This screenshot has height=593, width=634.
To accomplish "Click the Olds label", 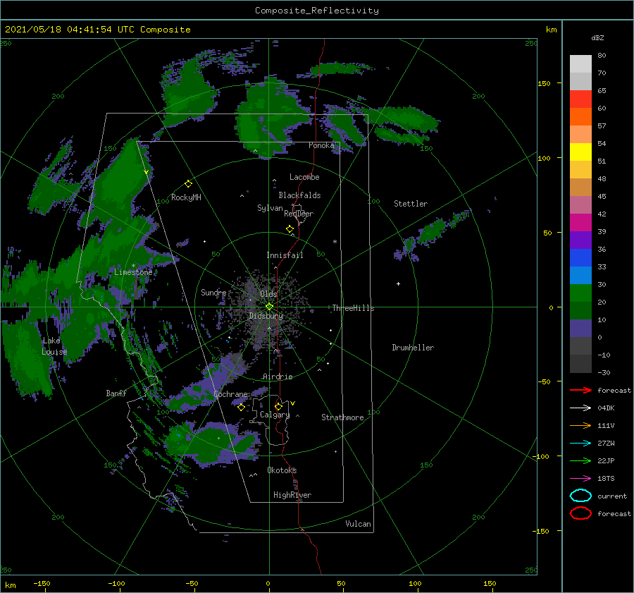I will [268, 294].
